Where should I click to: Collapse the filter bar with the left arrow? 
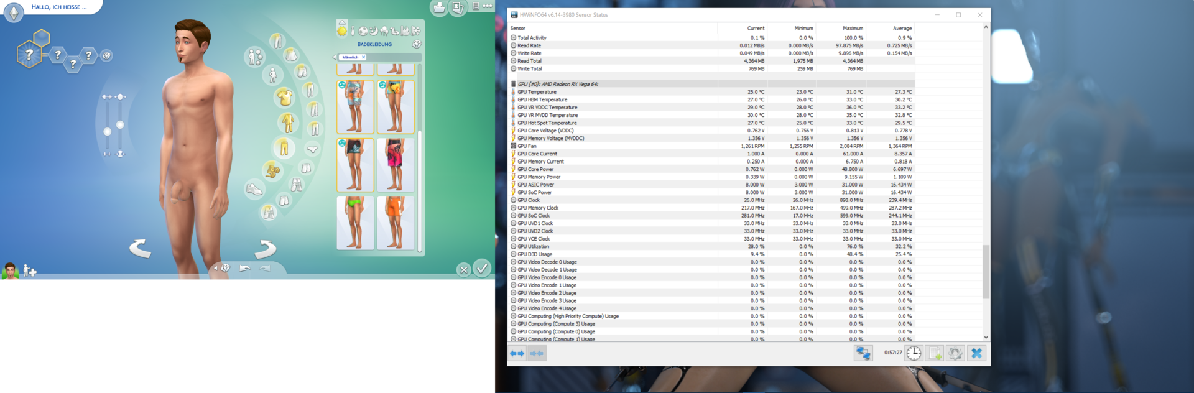point(335,57)
